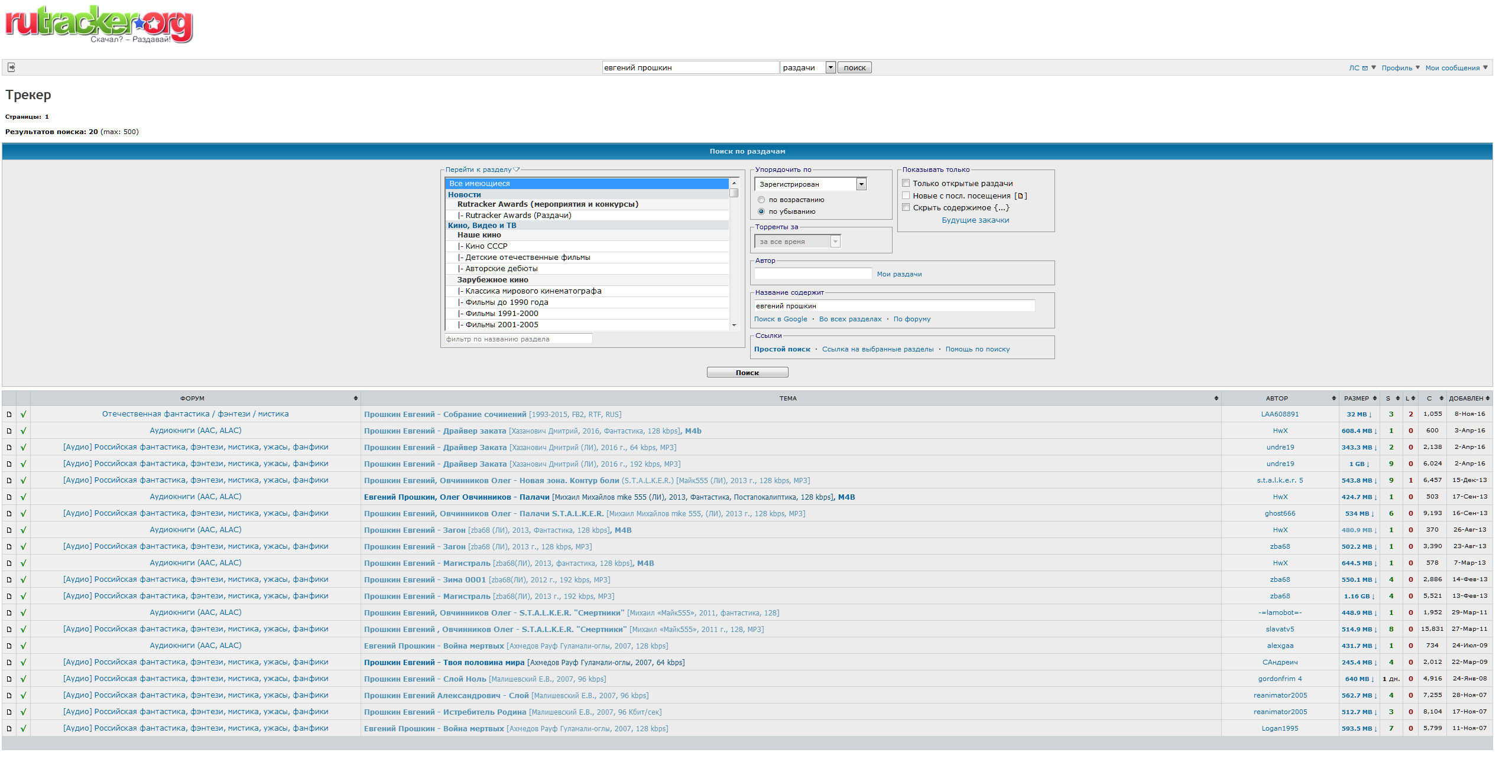Select the по убыванию radio button
This screenshot has width=1499, height=759.
click(x=761, y=211)
